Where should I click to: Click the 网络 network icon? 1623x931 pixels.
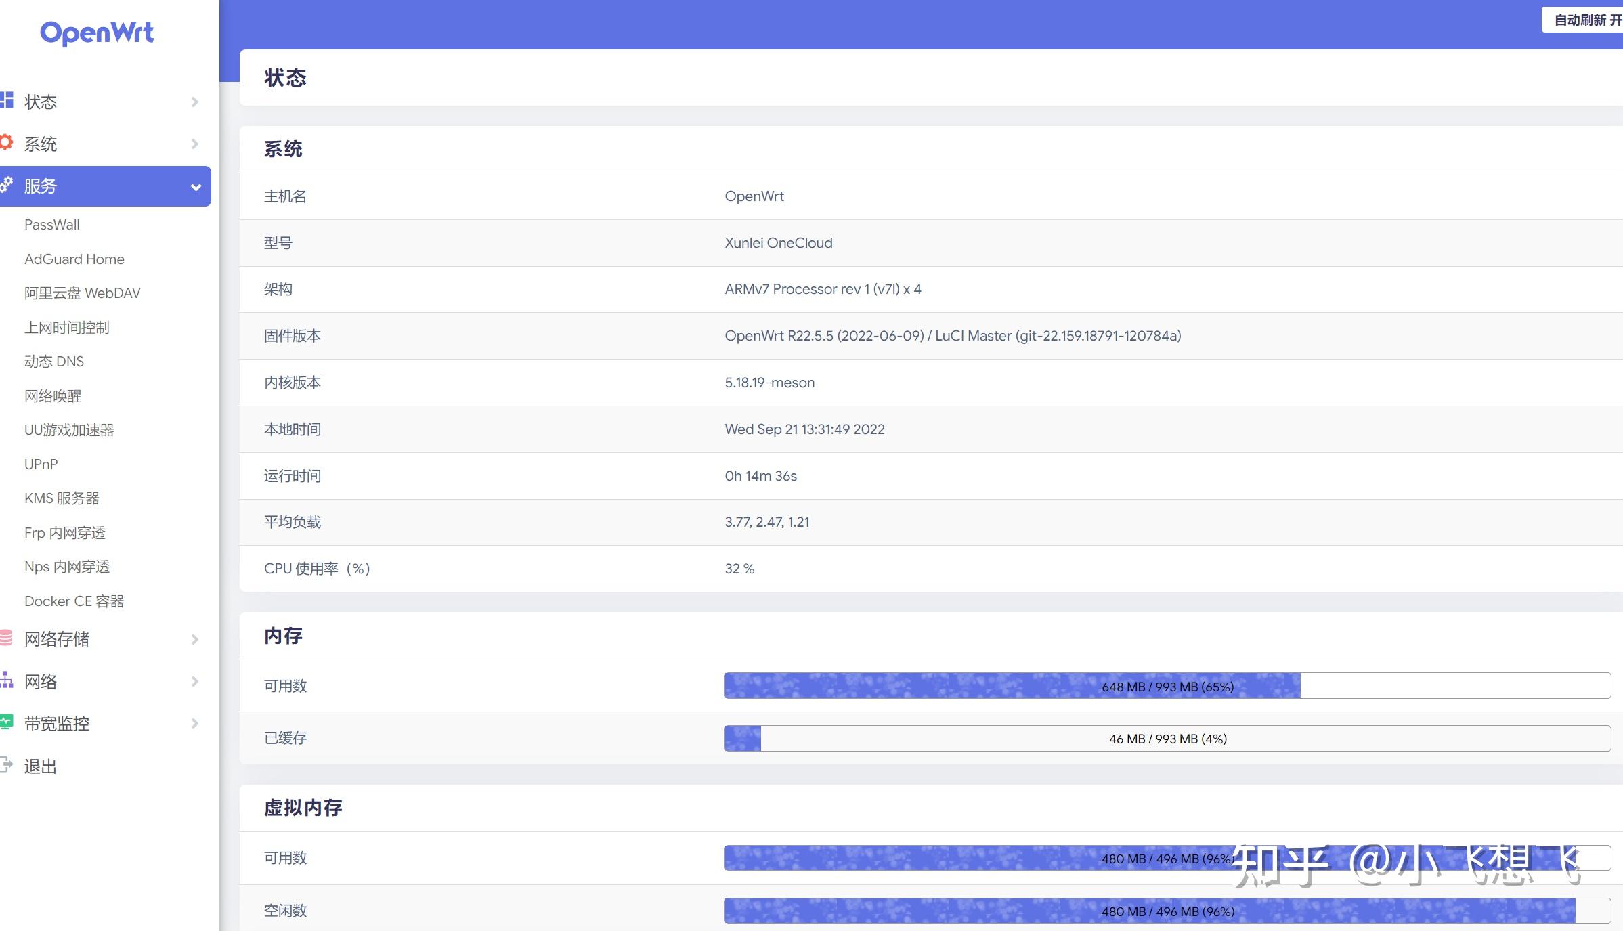(7, 681)
